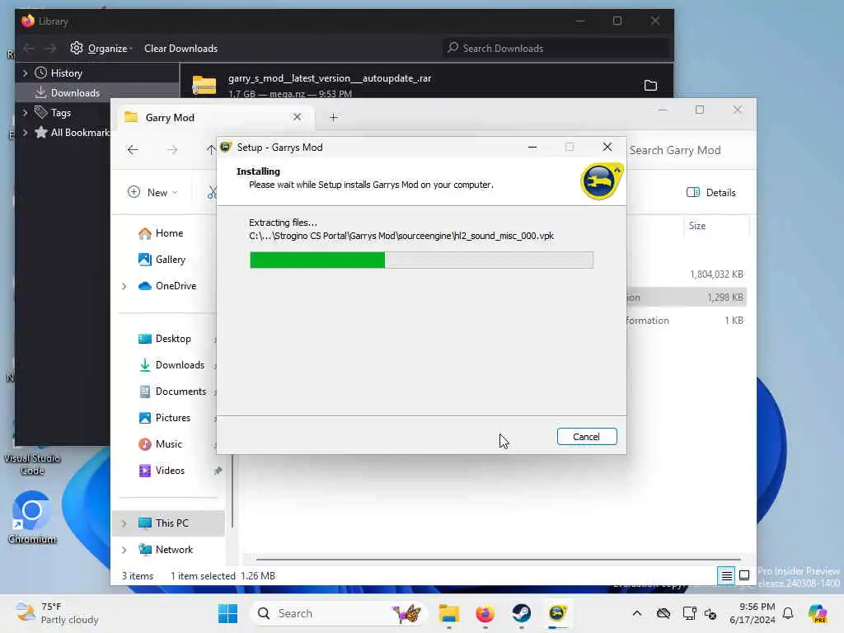This screenshot has width=844, height=633.
Task: Select the History entry in Library
Action: click(x=66, y=73)
